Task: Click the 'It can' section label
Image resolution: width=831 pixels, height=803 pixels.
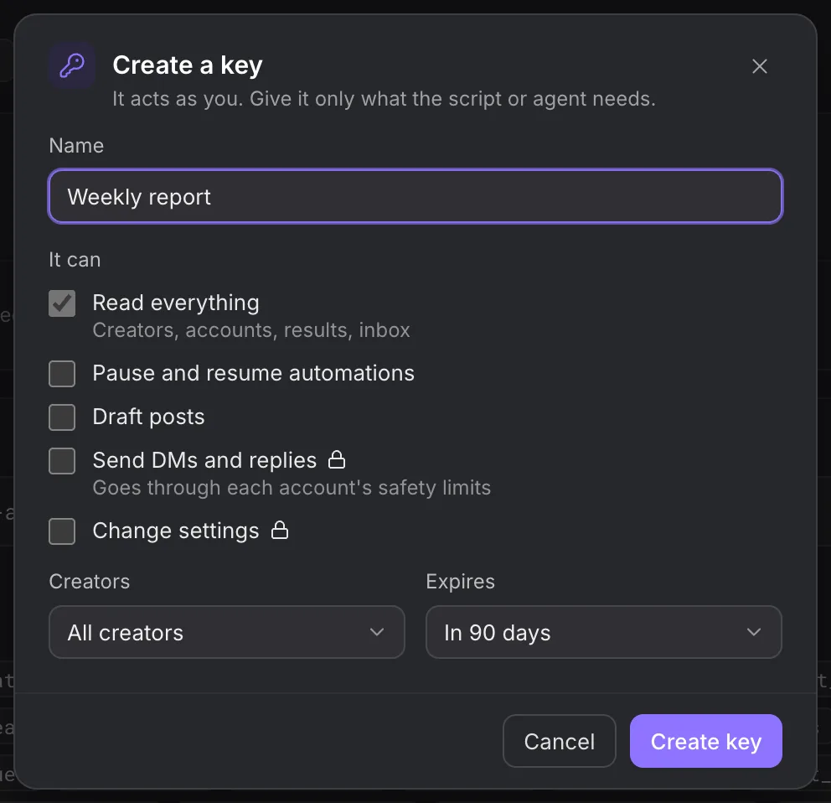Action: (75, 260)
